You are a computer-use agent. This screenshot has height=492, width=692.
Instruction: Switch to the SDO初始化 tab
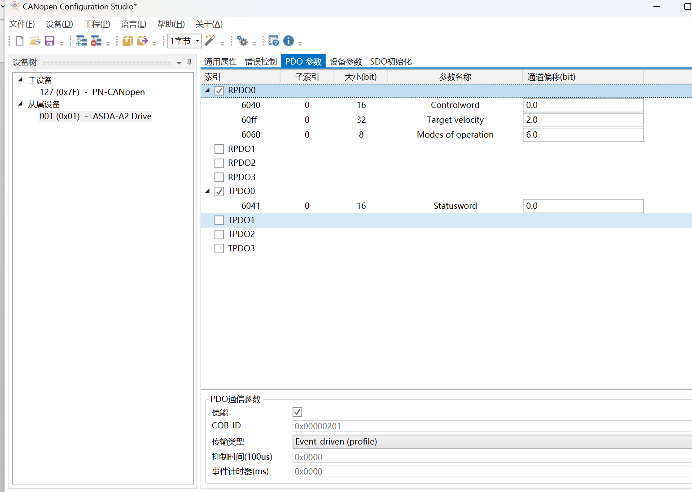point(390,62)
